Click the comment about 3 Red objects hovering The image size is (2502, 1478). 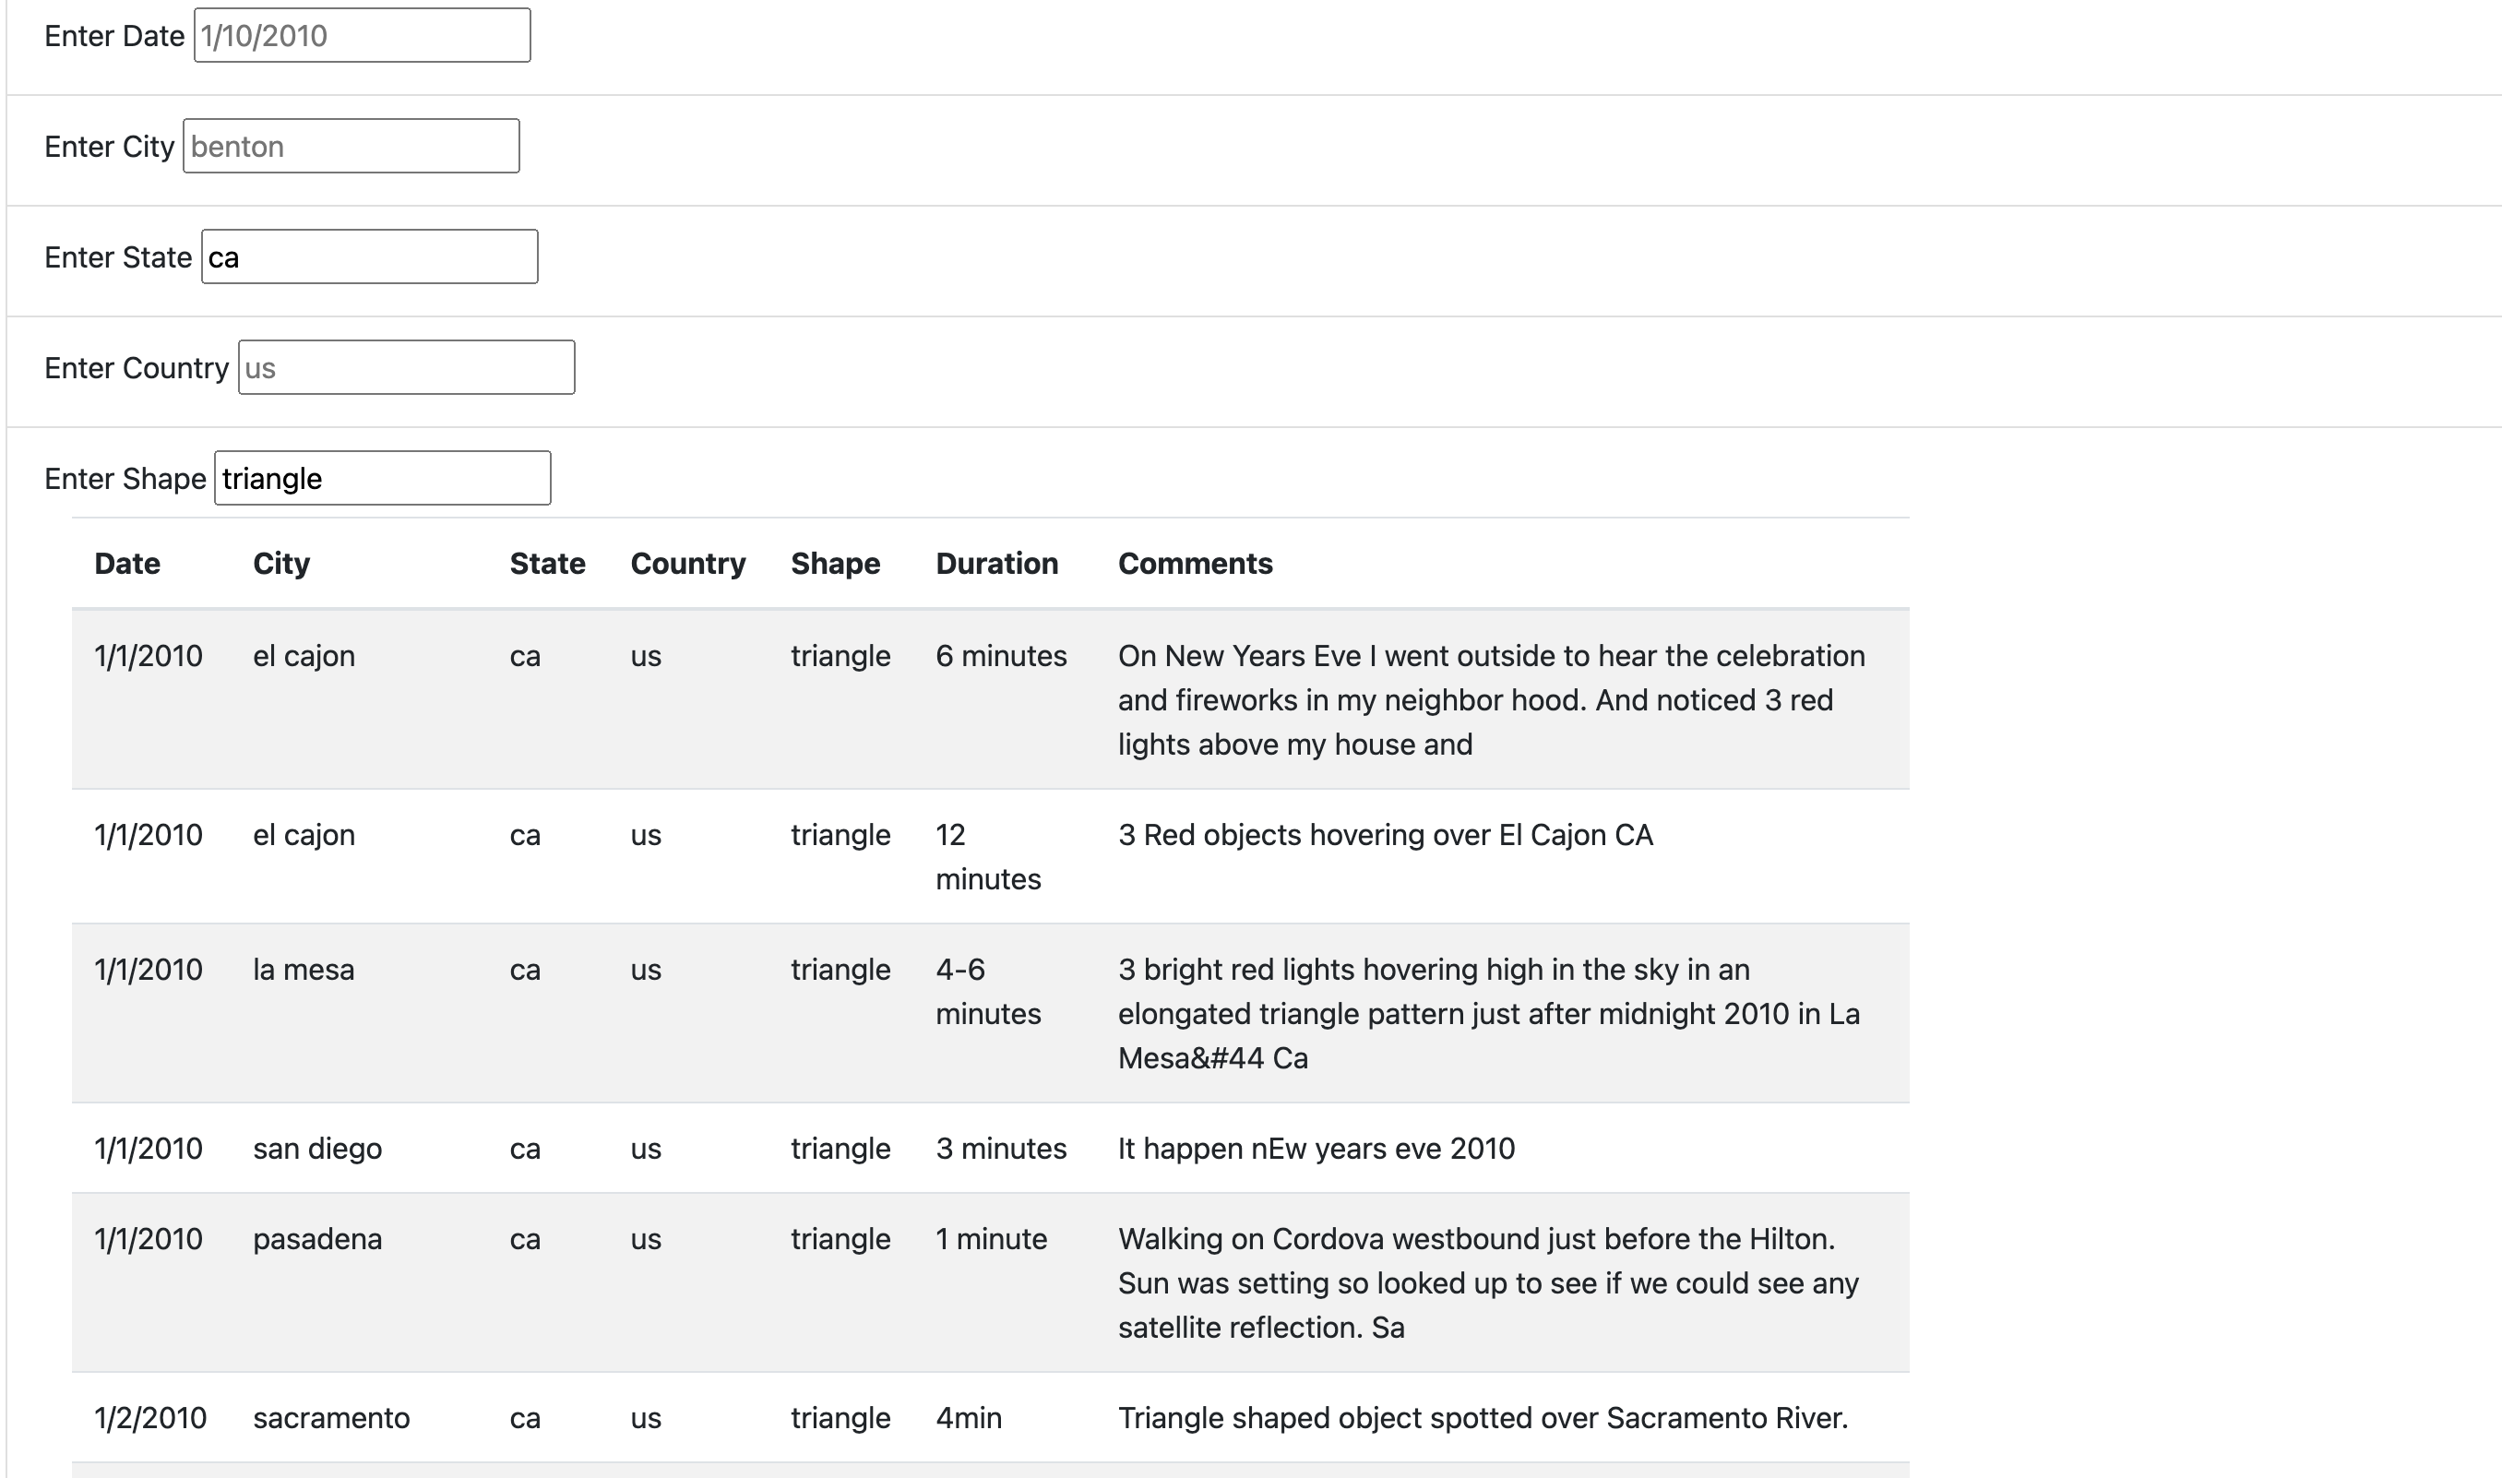[x=1384, y=836]
